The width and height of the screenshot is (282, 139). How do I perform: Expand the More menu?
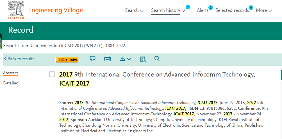(264, 10)
